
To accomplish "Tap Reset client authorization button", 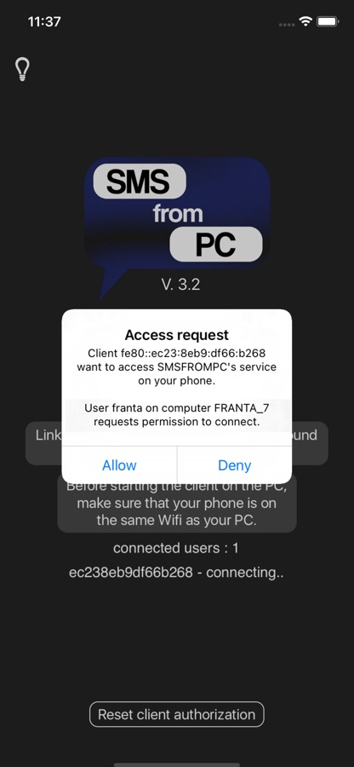I will tap(177, 714).
